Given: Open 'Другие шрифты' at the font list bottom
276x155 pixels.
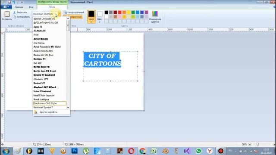Looking at the screenshot, I should pos(48,112).
